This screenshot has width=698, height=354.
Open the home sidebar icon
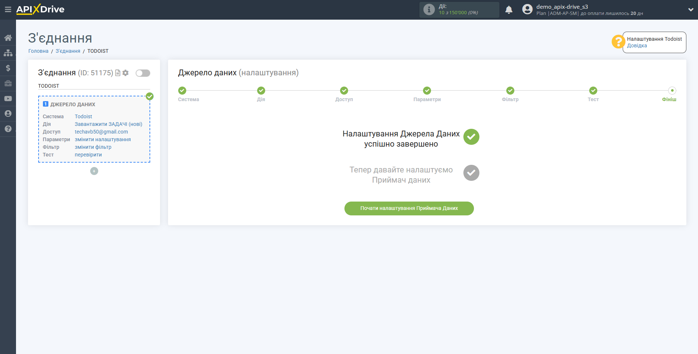[x=8, y=37]
